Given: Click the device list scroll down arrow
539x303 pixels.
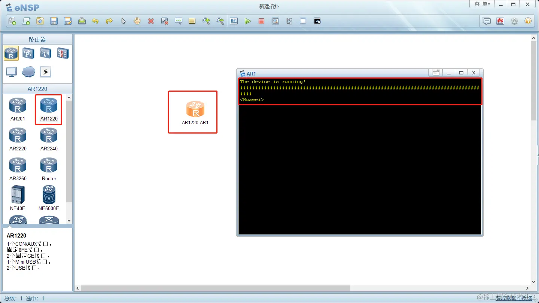Looking at the screenshot, I should pyautogui.click(x=69, y=221).
